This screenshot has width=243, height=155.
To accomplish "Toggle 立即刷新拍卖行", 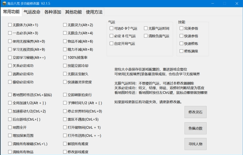I will [x=65, y=95].
